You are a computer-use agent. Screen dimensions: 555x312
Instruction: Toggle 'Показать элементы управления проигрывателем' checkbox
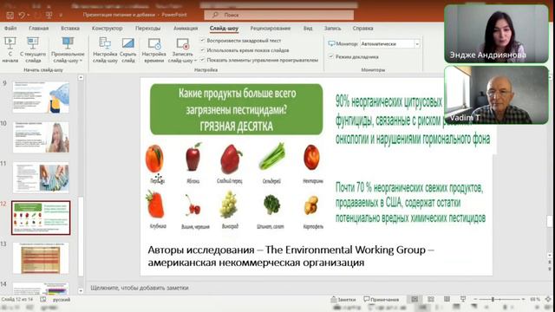(x=203, y=60)
